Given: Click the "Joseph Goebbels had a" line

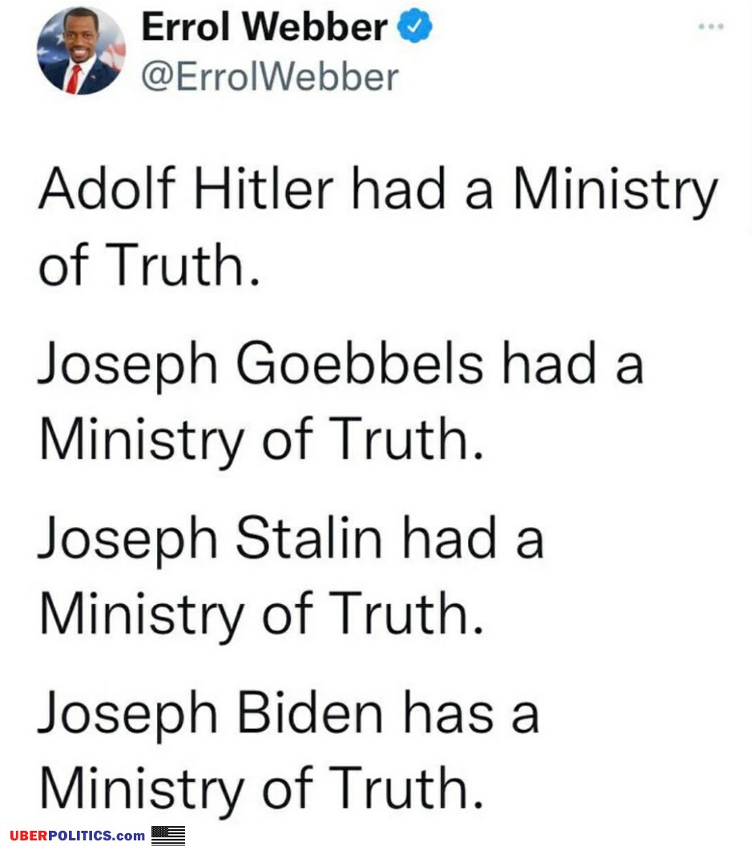Looking at the screenshot, I should click(x=341, y=365).
